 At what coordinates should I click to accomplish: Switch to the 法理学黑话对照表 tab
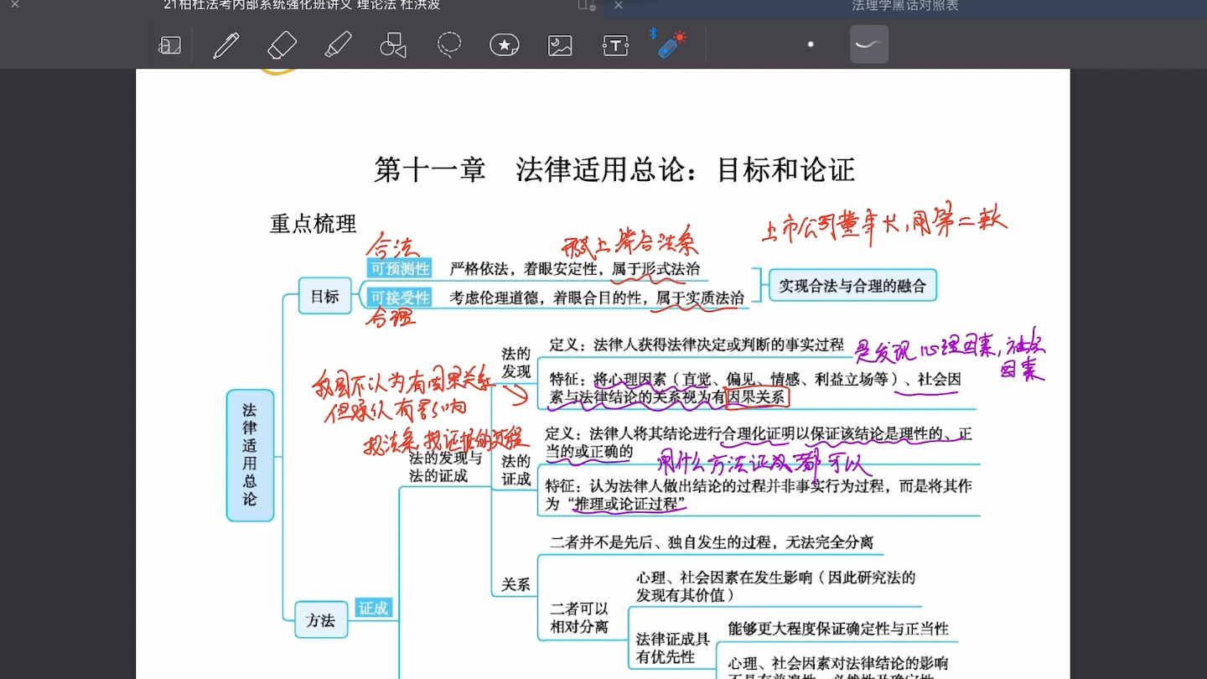pos(905,5)
